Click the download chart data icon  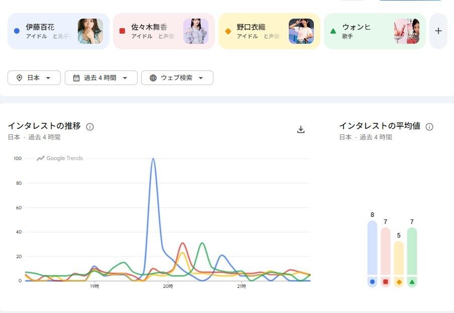click(301, 129)
